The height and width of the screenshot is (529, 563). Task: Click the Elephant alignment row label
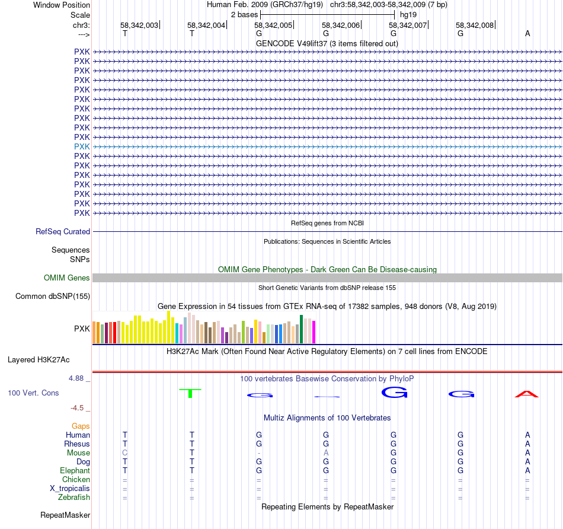75,471
